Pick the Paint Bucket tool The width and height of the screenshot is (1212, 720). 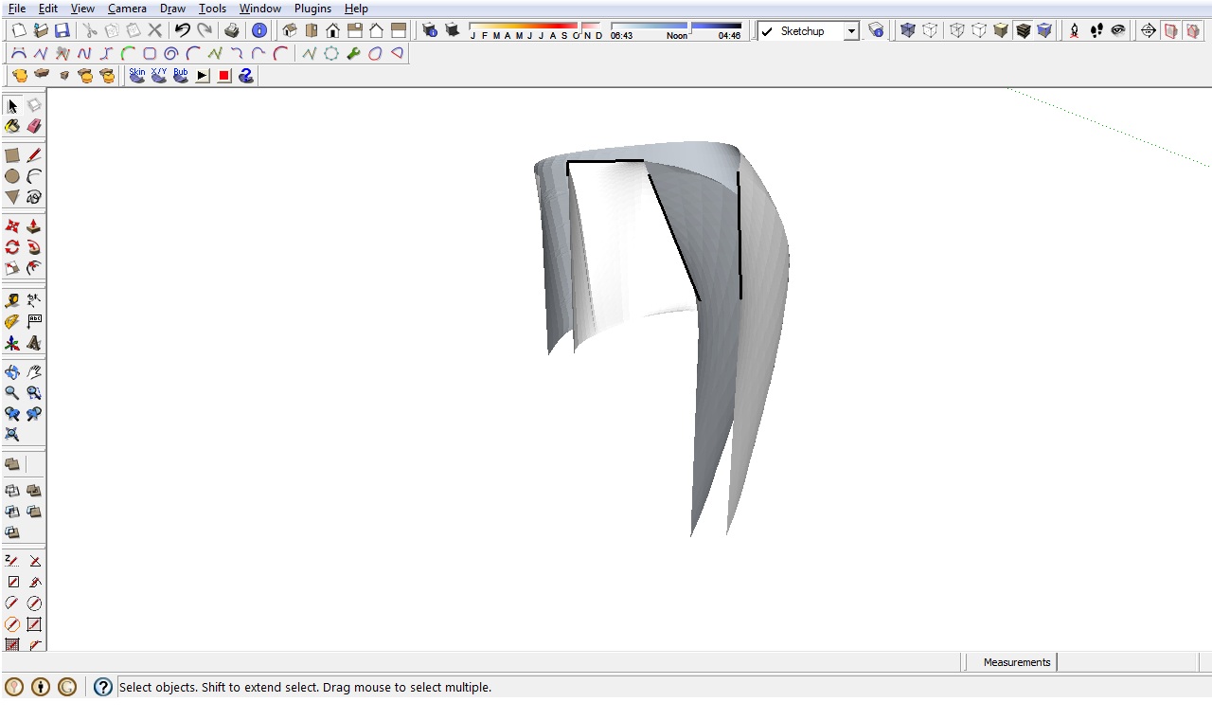click(x=12, y=126)
